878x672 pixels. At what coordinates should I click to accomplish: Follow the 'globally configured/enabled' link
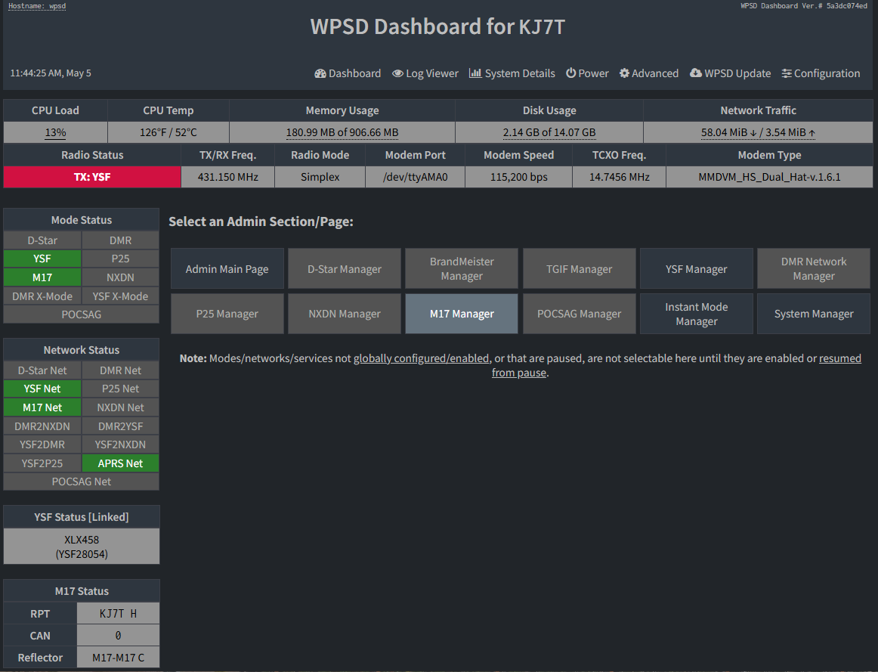point(421,358)
